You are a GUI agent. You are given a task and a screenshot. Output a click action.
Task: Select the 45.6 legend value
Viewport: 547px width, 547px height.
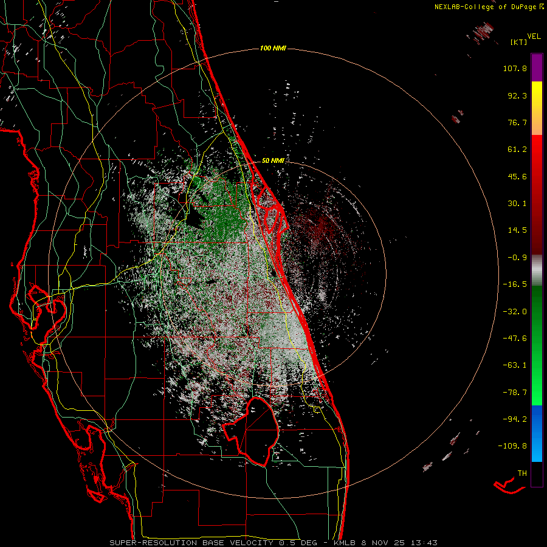click(x=517, y=176)
